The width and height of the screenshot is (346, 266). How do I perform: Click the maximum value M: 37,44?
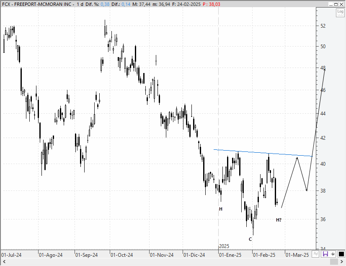[x=142, y=4]
